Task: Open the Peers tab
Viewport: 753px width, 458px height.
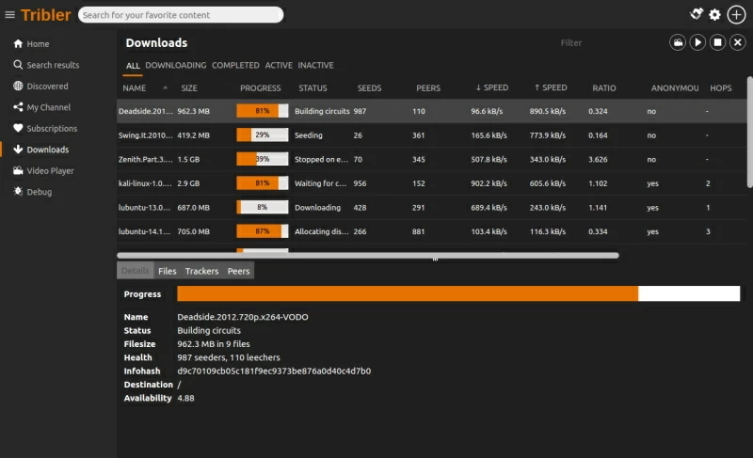Action: click(x=239, y=271)
